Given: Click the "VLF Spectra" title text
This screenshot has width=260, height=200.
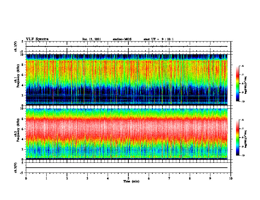Looking at the screenshot, I should (x=37, y=39).
